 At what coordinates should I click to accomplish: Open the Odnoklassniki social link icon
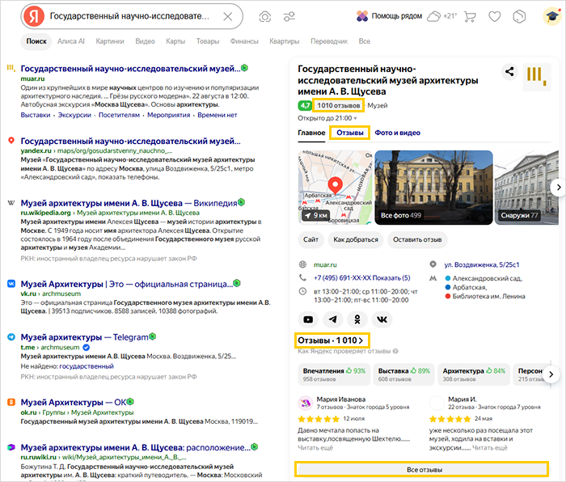357,319
